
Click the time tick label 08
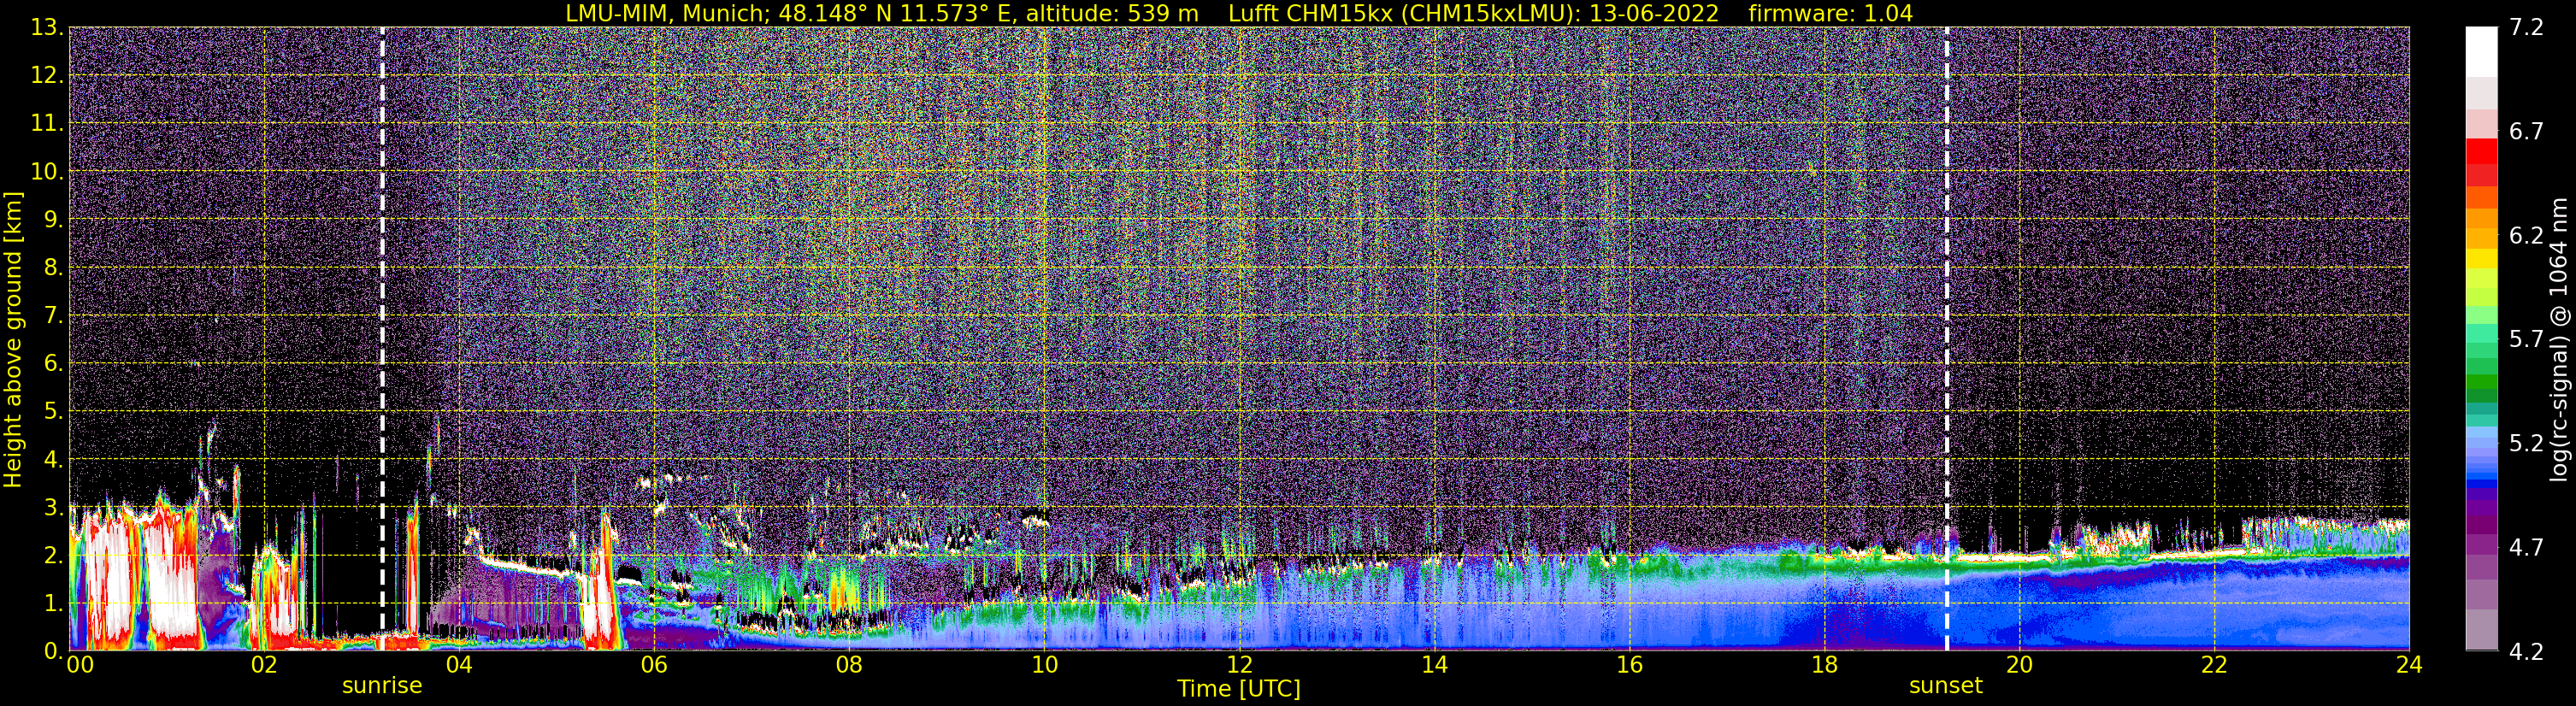click(x=849, y=665)
